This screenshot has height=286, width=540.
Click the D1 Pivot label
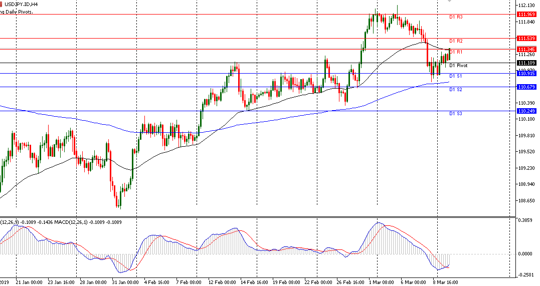458,66
